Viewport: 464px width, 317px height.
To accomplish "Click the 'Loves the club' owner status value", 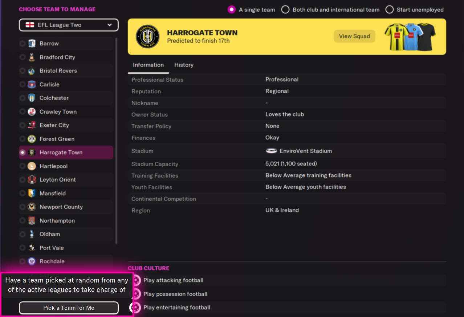I will point(285,114).
